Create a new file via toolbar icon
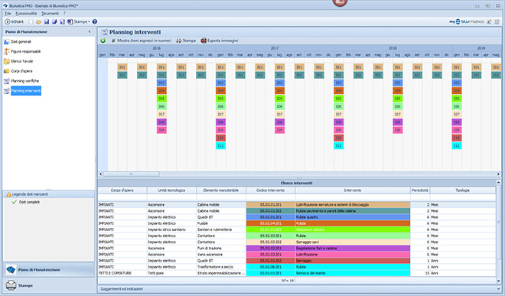Image resolution: width=505 pixels, height=296 pixels. pos(31,21)
